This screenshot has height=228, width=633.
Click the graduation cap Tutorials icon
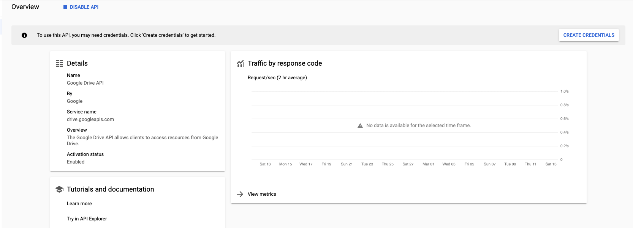coord(59,189)
